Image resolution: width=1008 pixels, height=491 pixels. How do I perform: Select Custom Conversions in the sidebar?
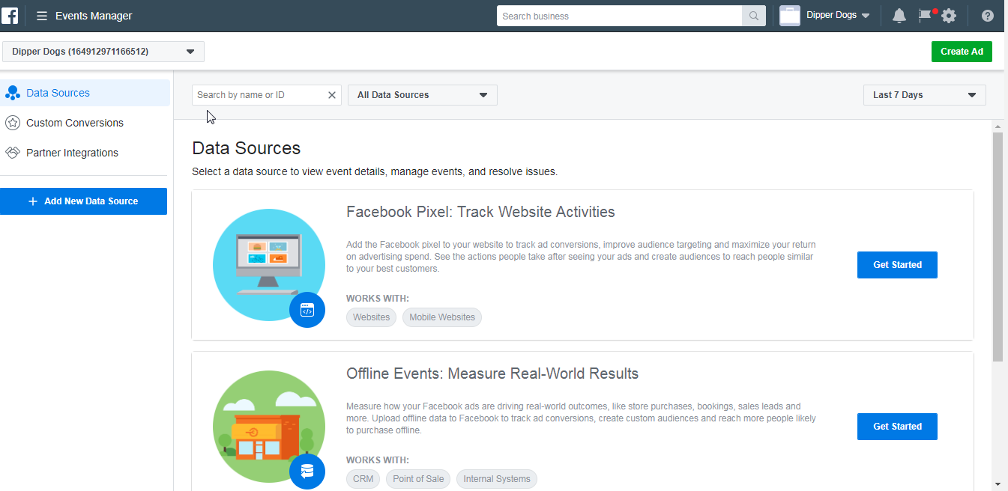tap(75, 123)
